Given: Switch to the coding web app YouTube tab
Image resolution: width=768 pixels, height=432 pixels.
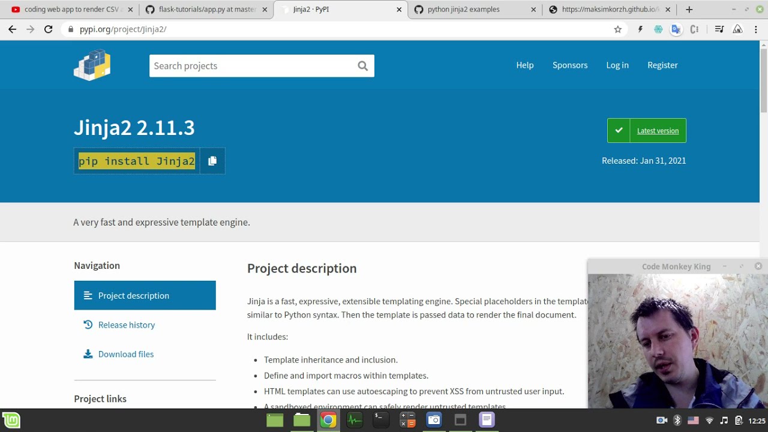Looking at the screenshot, I should pyautogui.click(x=72, y=10).
